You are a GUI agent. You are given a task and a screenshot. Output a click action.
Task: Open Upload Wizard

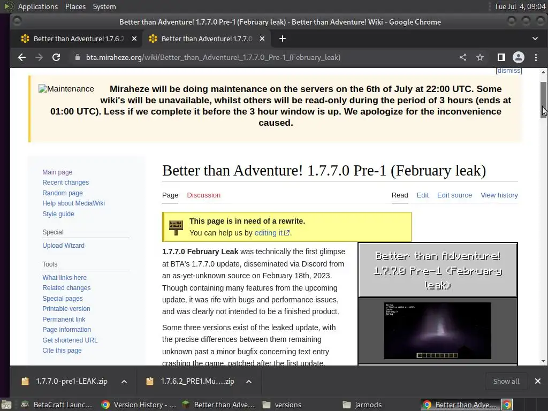click(x=63, y=245)
